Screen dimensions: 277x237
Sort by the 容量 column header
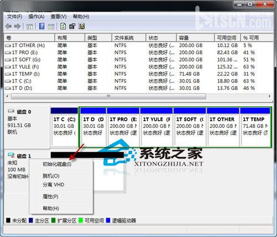pos(196,38)
